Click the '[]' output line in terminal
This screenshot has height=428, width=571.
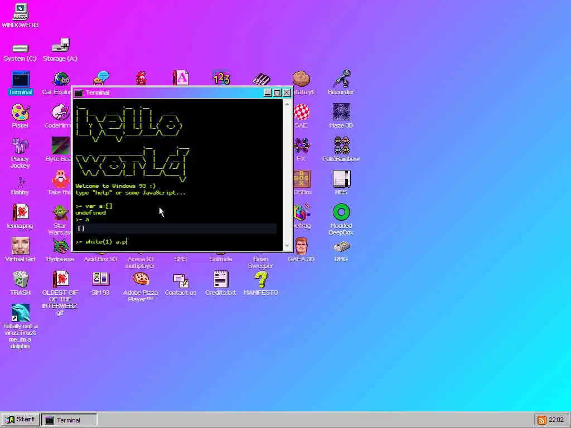click(176, 228)
